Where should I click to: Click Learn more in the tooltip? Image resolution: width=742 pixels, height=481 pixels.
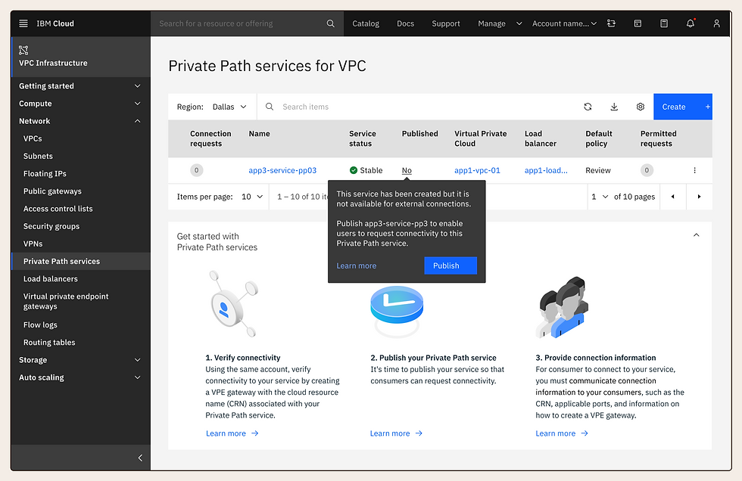(x=357, y=265)
